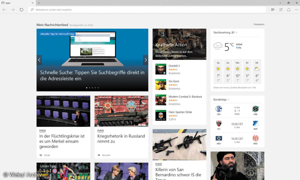Select the Mi forecast day
The image size is (300, 180).
click(257, 71)
